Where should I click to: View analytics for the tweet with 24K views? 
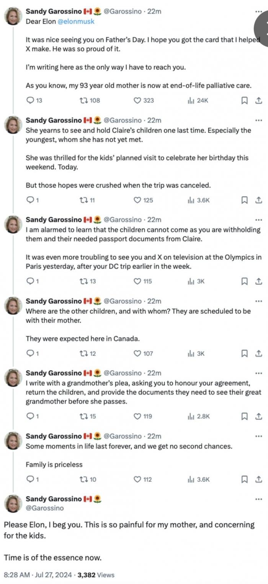[198, 100]
